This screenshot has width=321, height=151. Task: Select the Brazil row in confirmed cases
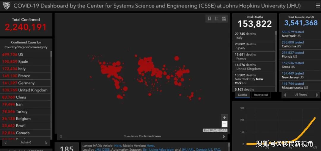pos(25,126)
